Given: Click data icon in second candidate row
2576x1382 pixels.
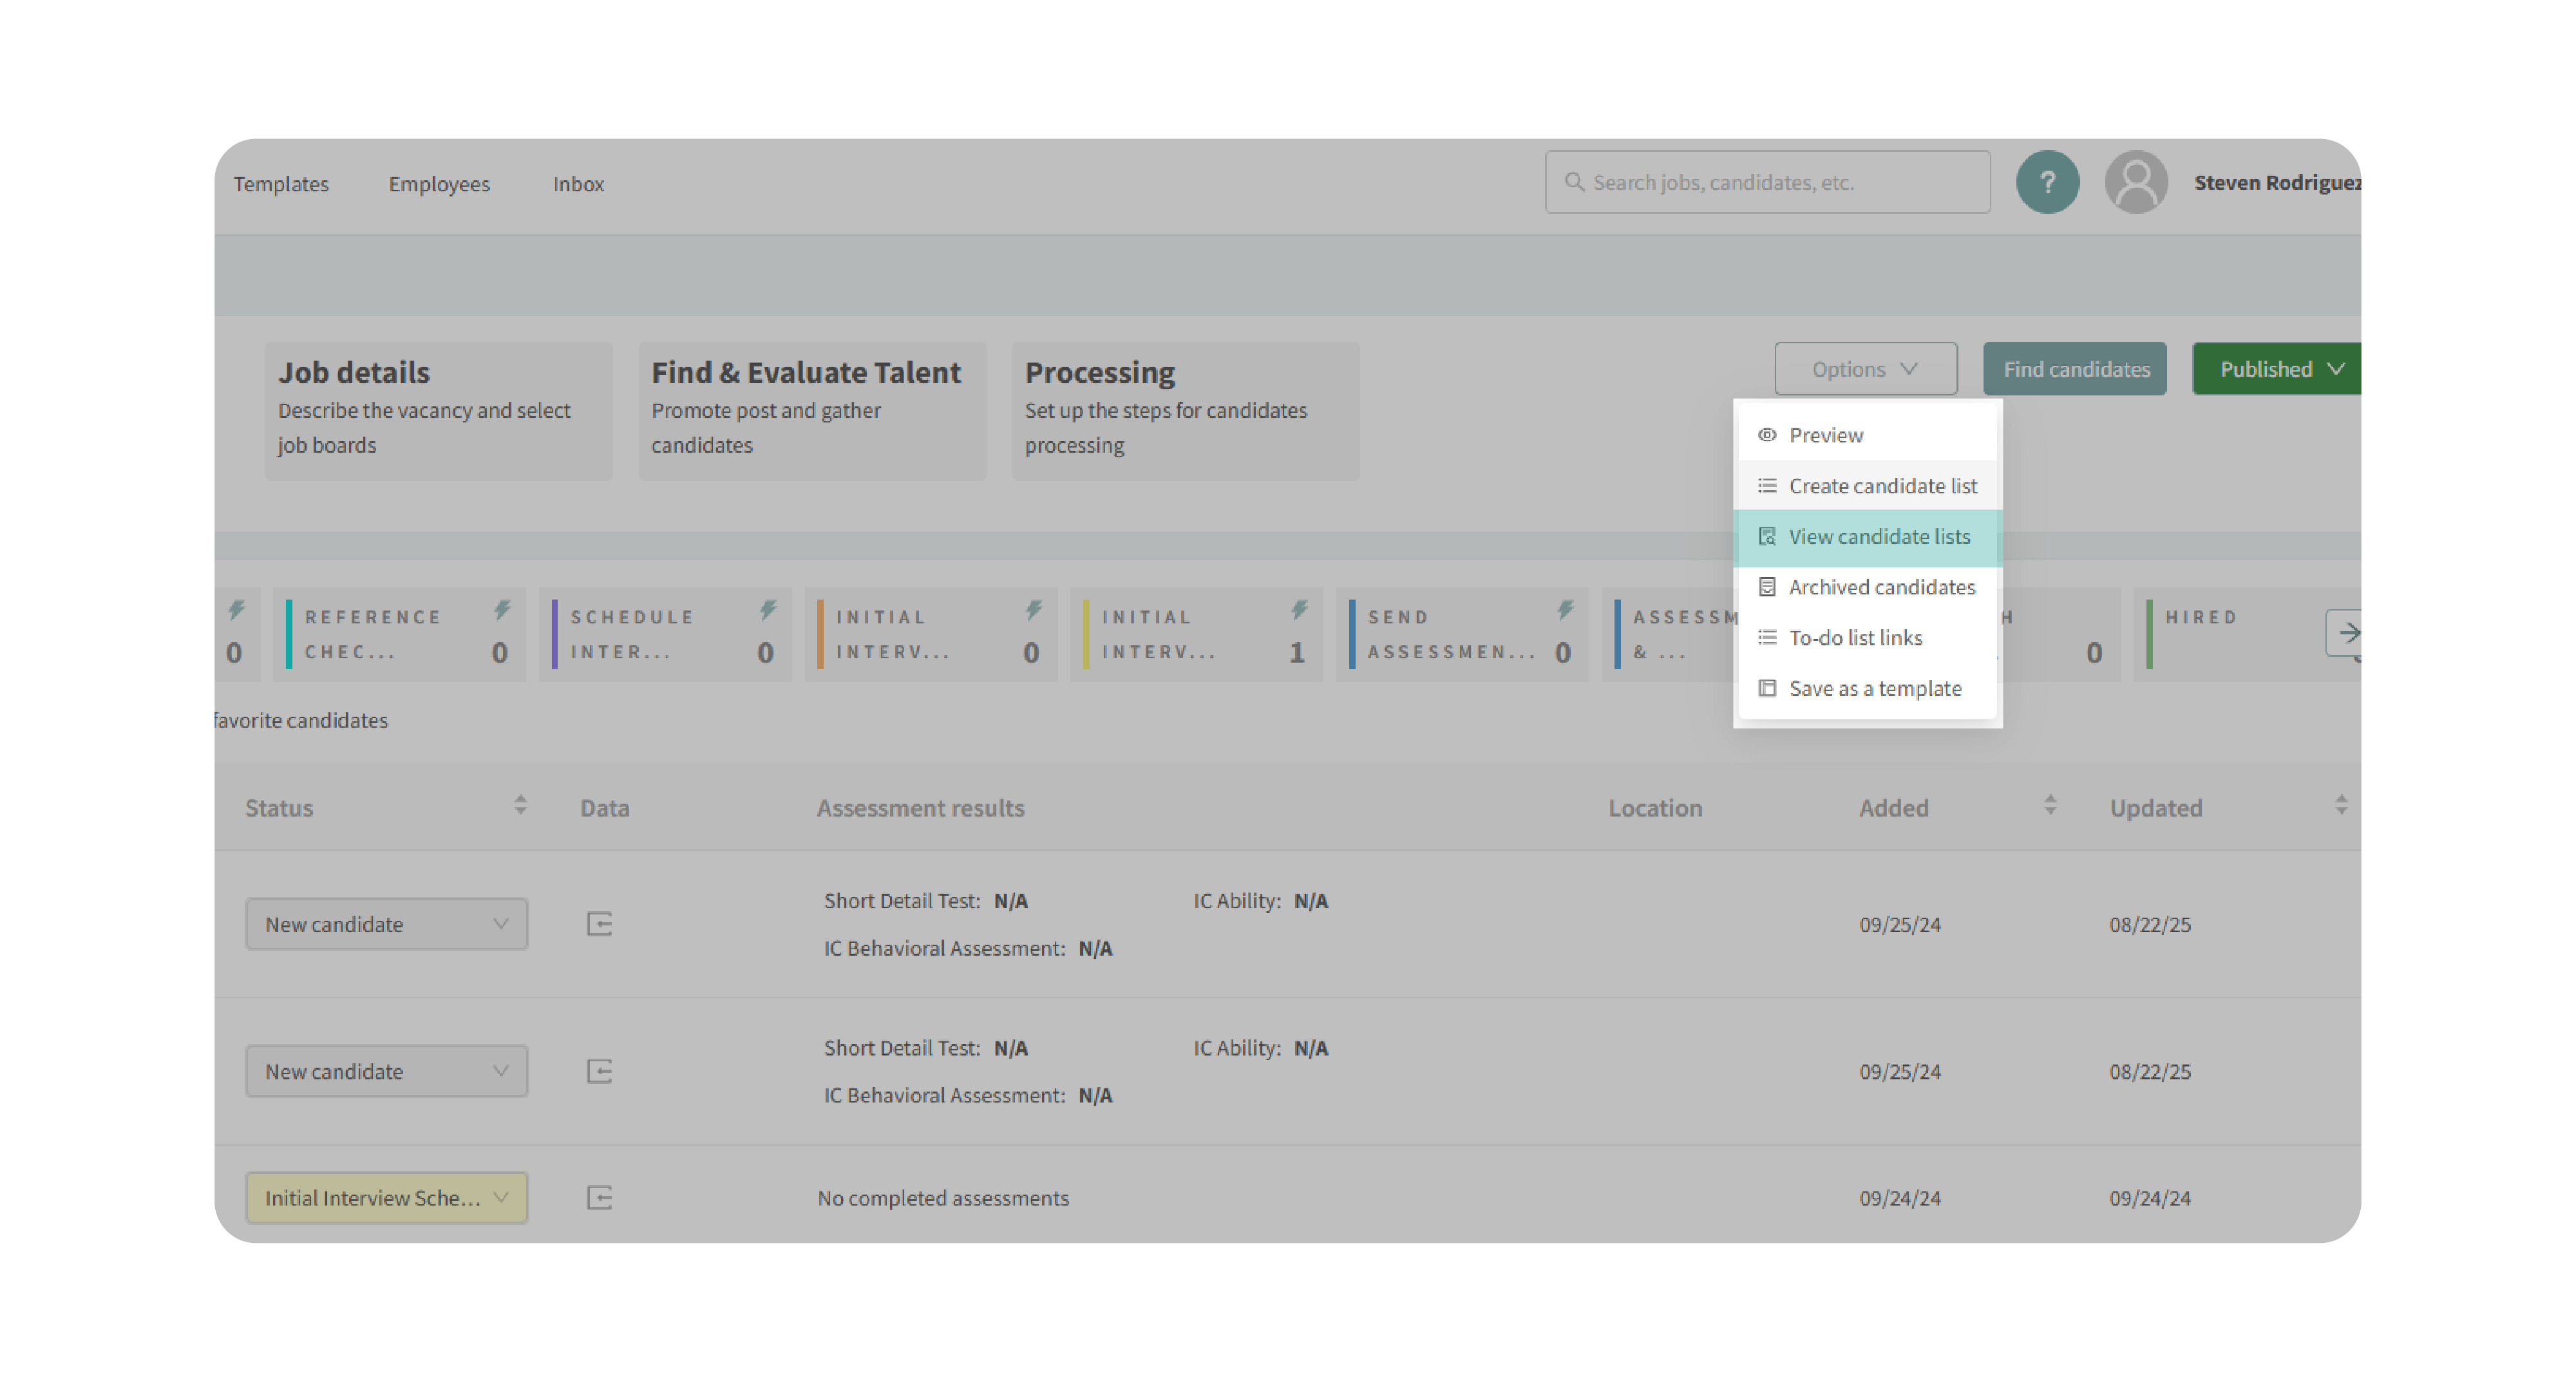Looking at the screenshot, I should (599, 1071).
